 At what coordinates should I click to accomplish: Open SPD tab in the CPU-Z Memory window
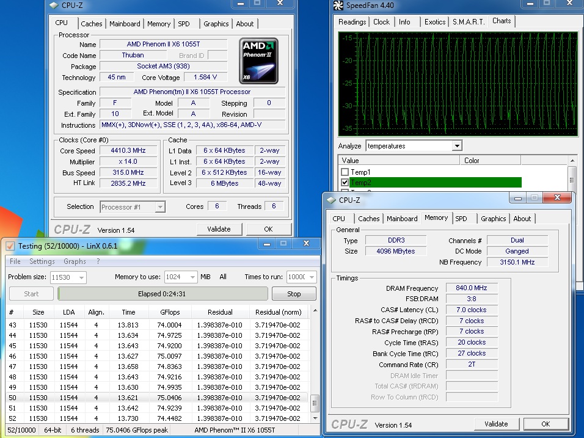(x=461, y=219)
